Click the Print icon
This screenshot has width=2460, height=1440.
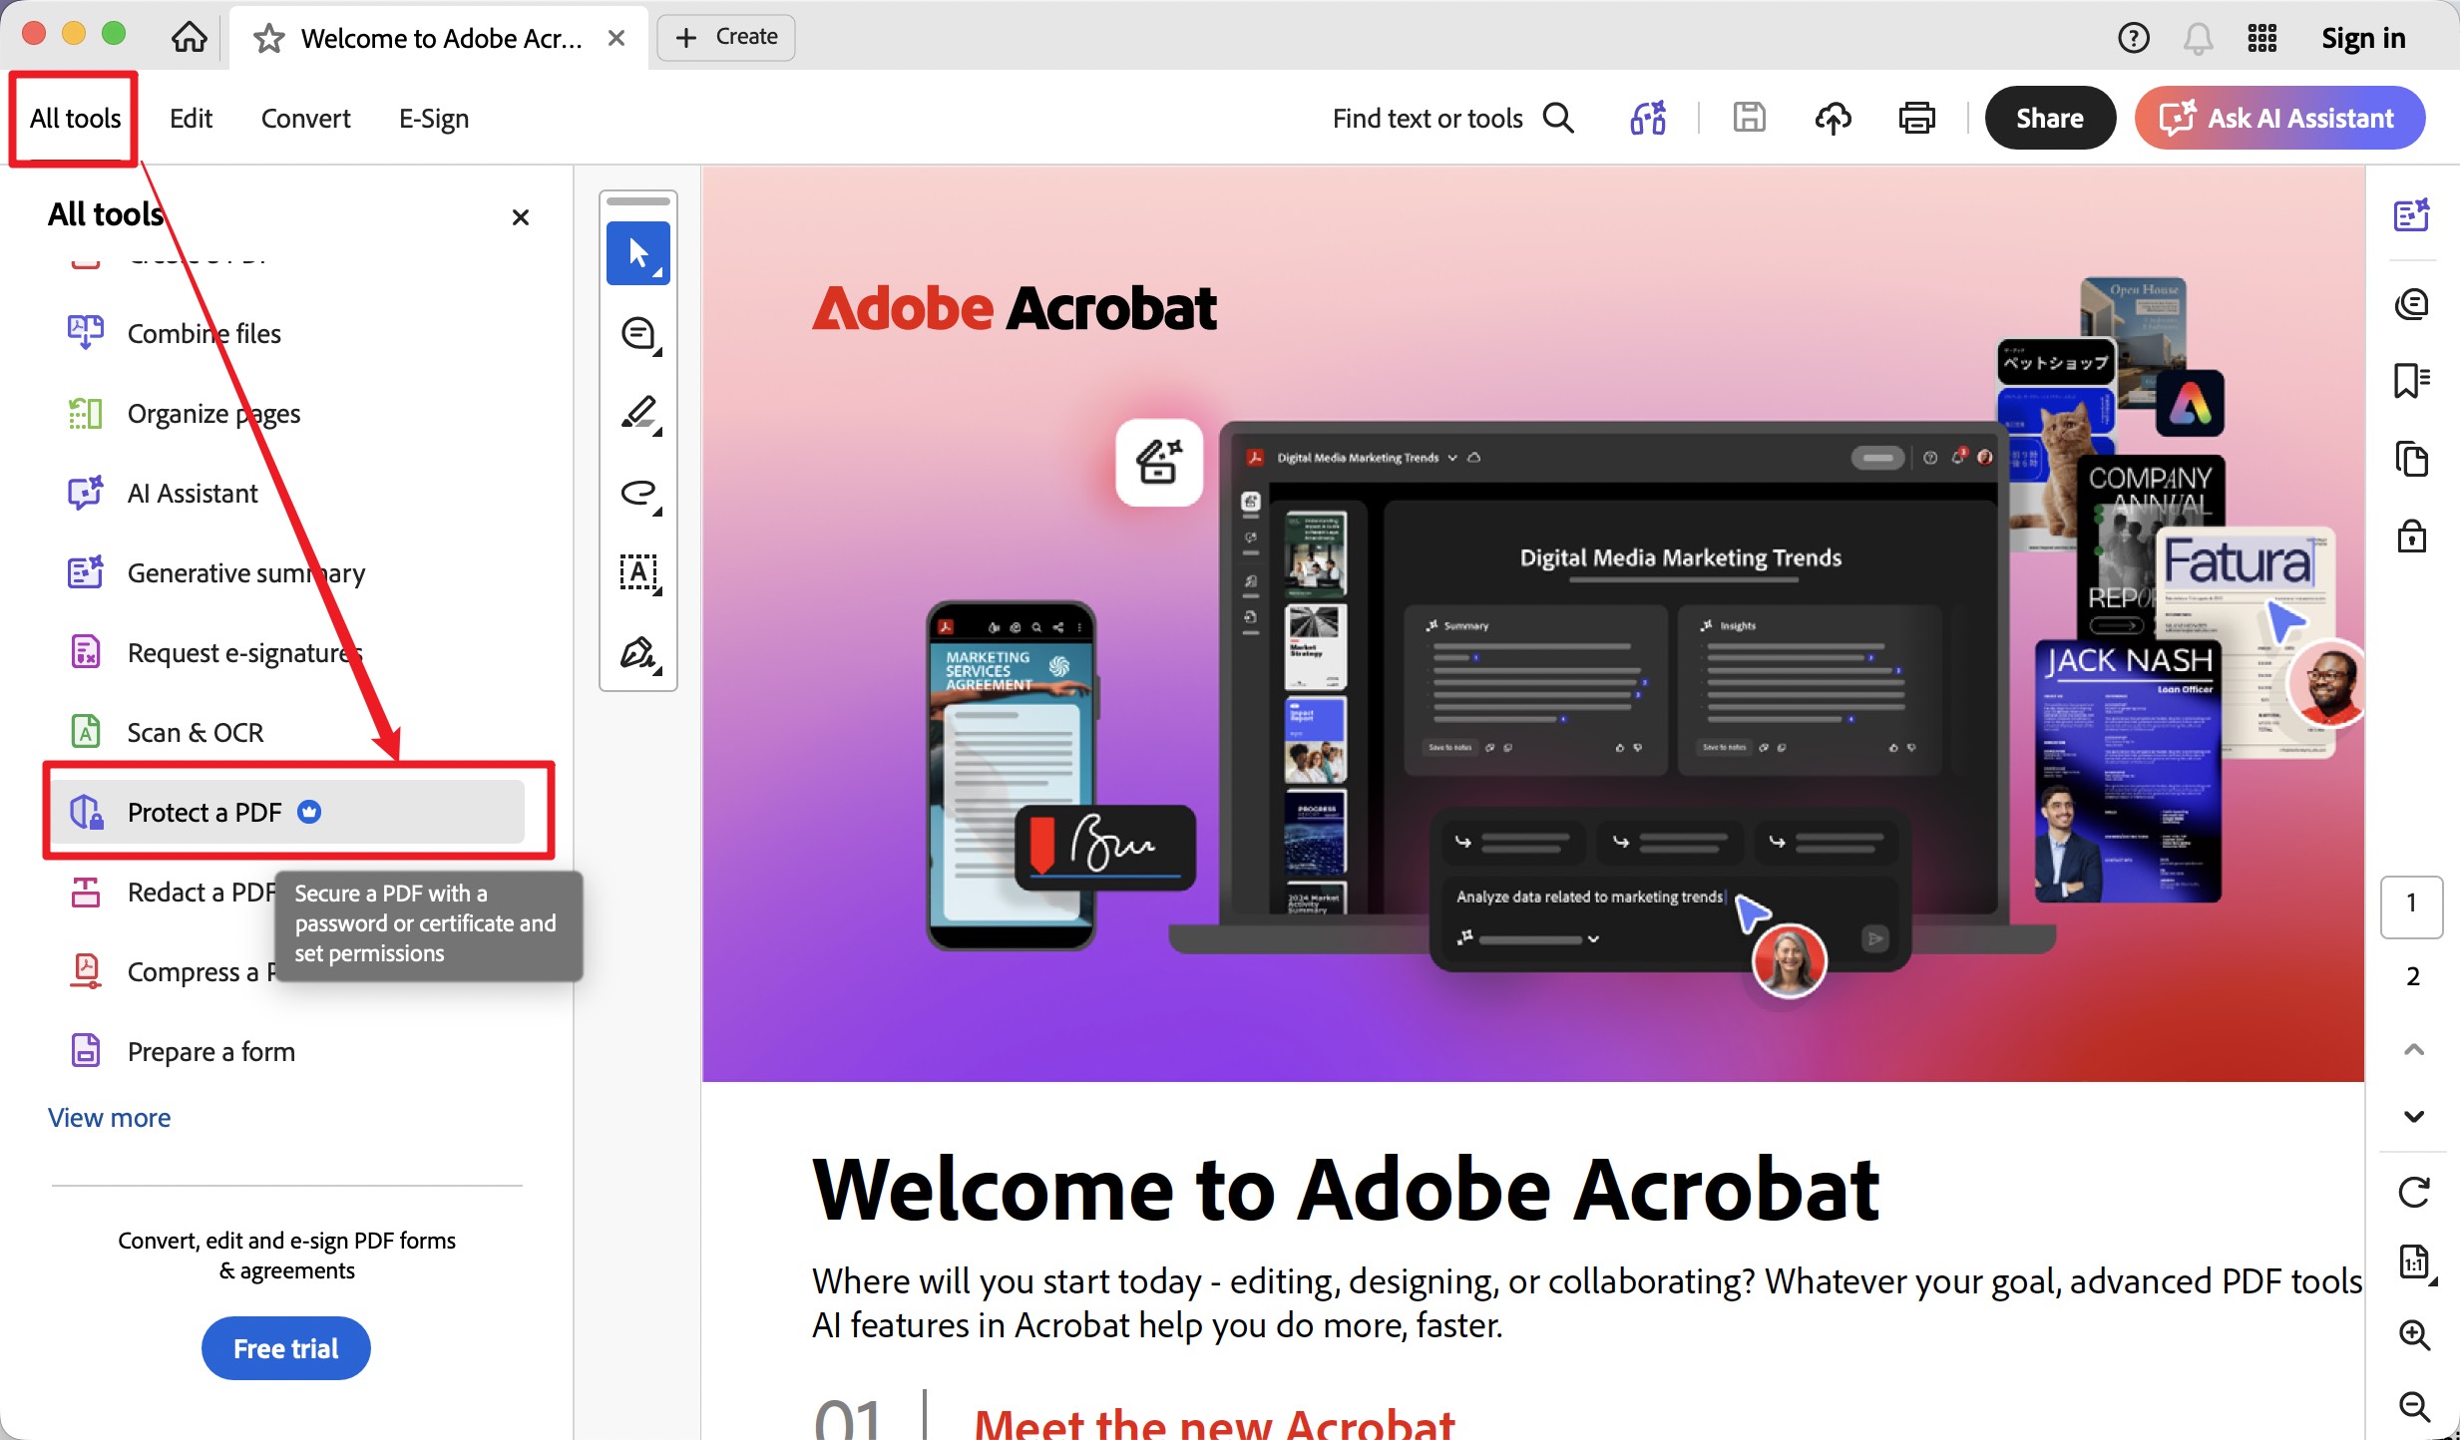click(x=1916, y=118)
